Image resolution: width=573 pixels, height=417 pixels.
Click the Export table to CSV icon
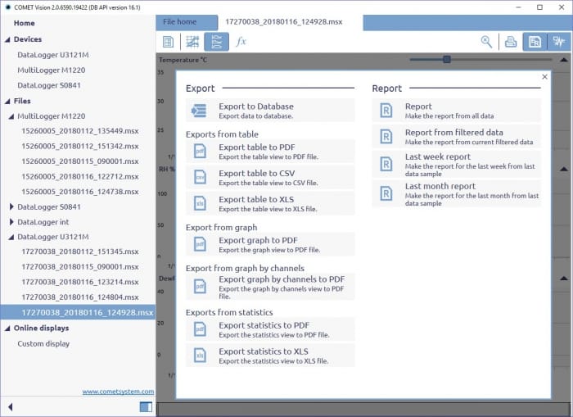pyautogui.click(x=200, y=178)
